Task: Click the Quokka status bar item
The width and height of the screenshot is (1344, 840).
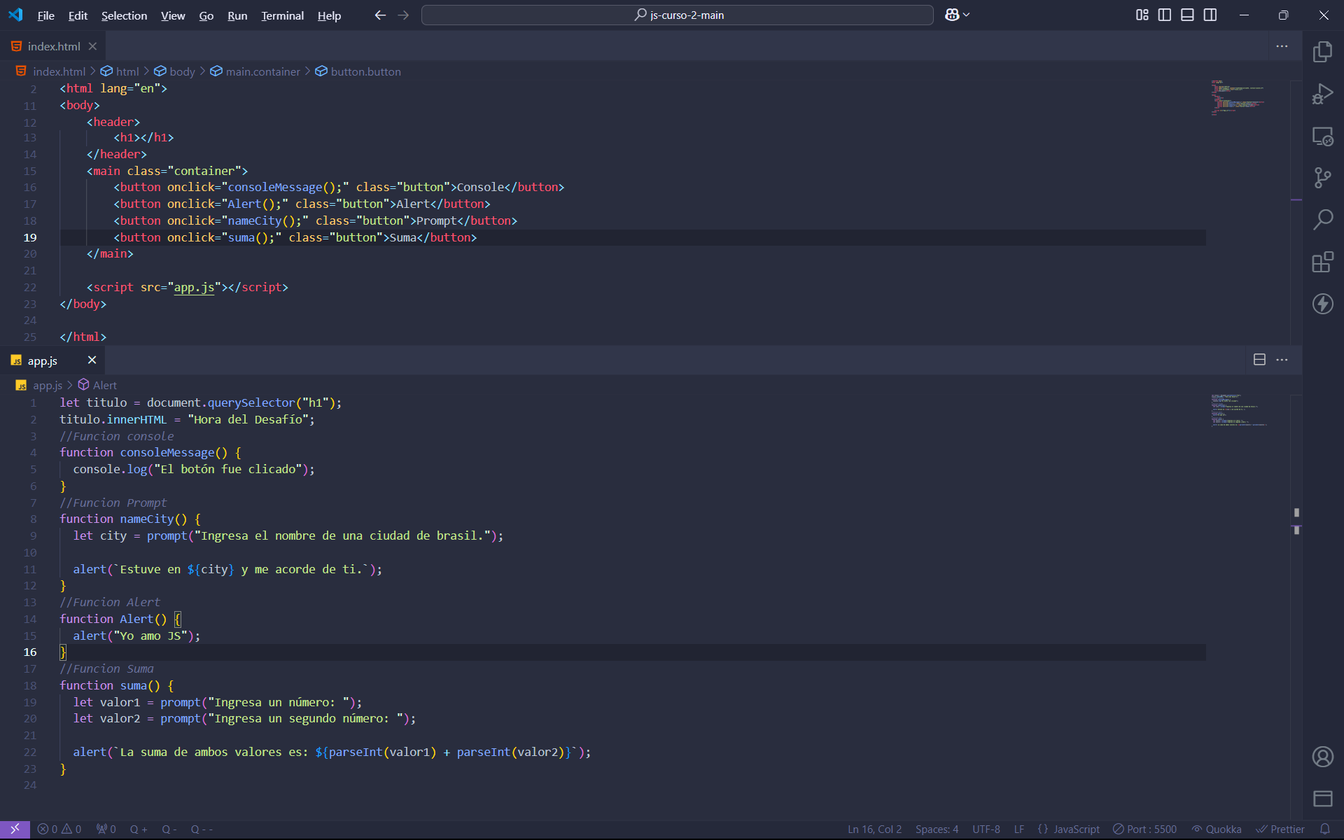Action: [1217, 829]
